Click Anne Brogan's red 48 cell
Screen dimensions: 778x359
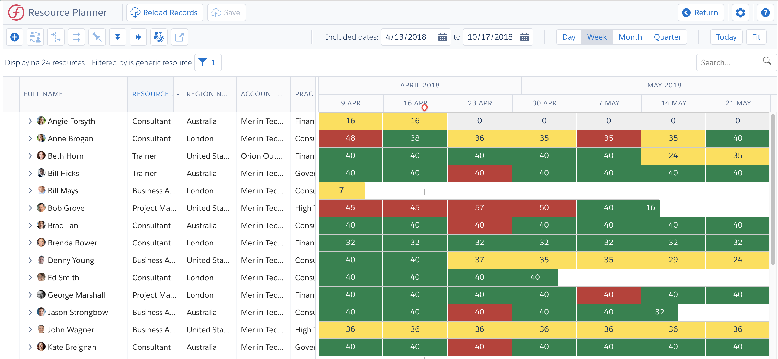pyautogui.click(x=350, y=138)
